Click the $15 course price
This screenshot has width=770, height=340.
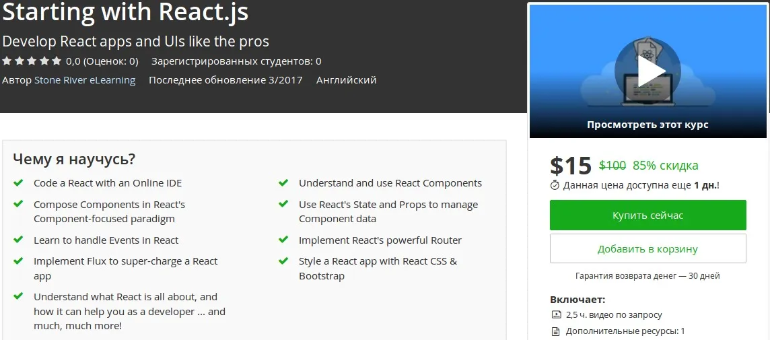click(570, 166)
